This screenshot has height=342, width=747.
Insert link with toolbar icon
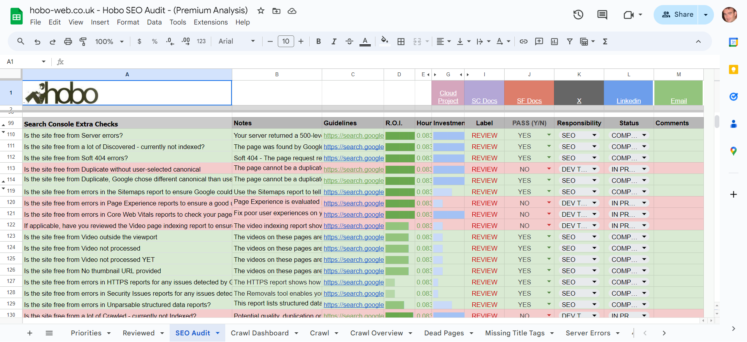524,42
